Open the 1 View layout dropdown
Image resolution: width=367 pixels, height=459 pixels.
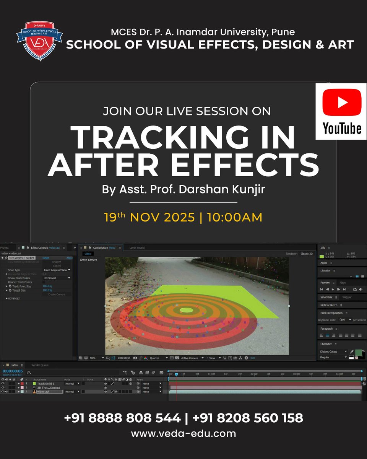(x=214, y=358)
